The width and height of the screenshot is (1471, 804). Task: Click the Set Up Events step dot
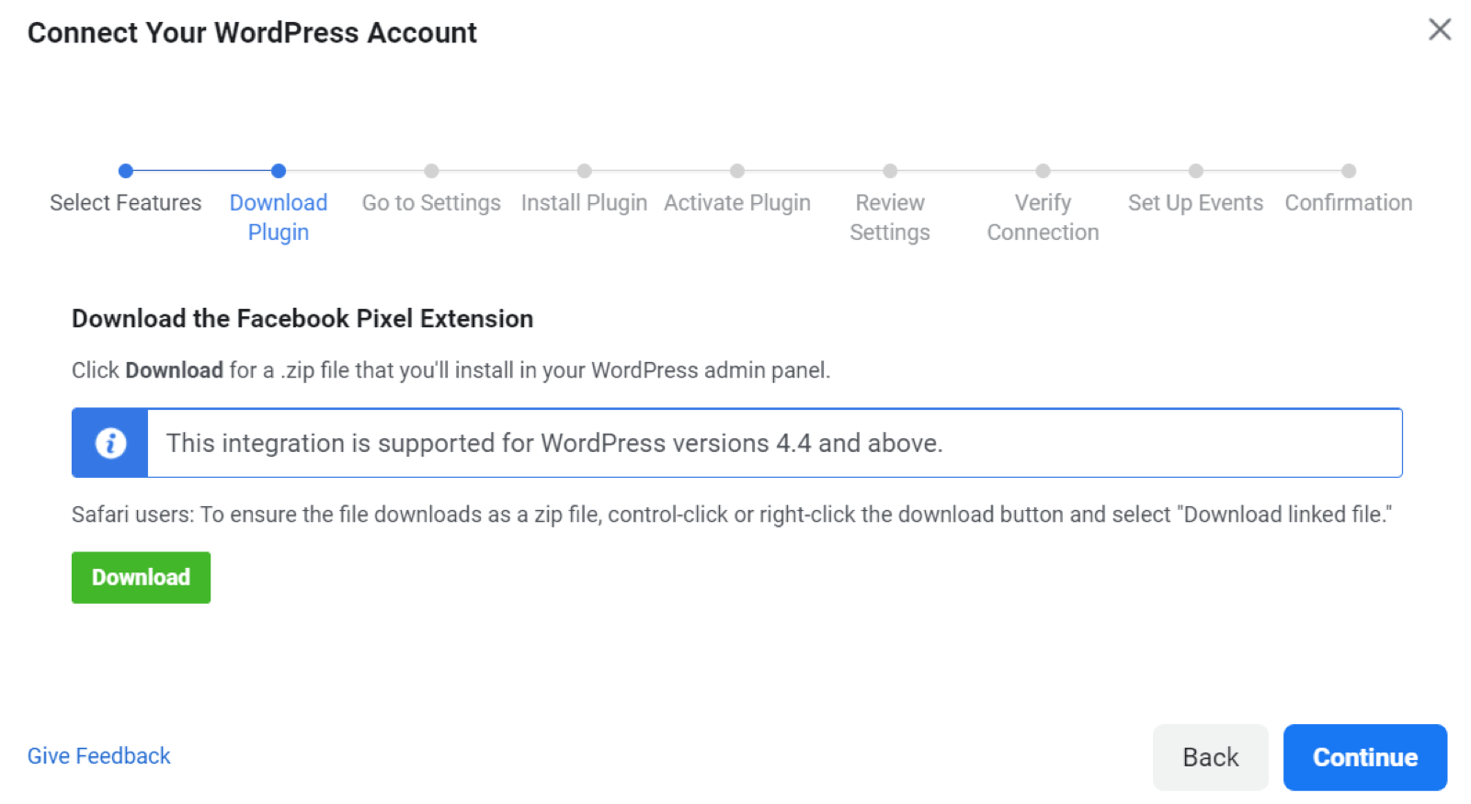pyautogui.click(x=1195, y=171)
